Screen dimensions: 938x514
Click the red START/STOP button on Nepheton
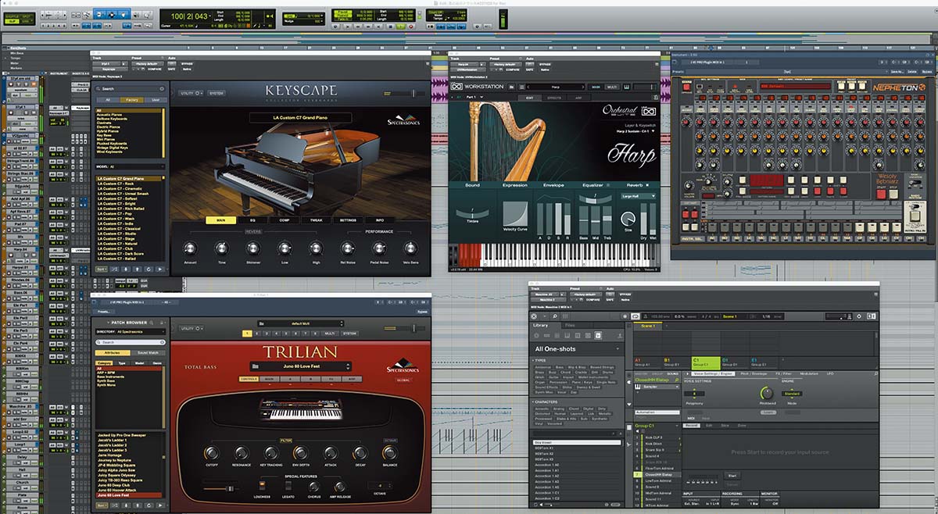coord(881,195)
